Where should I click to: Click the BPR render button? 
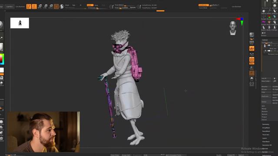pyautogui.click(x=252, y=35)
